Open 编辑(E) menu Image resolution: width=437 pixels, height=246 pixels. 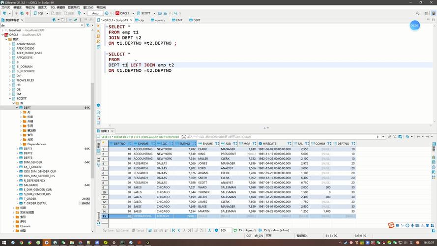tap(18, 7)
